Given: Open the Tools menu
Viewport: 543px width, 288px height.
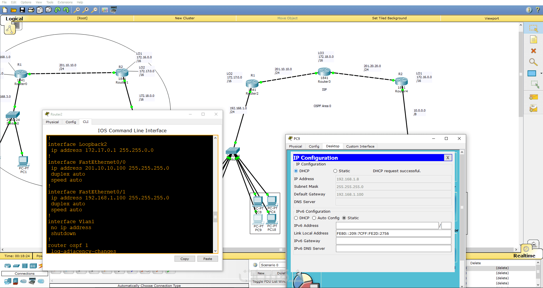Looking at the screenshot, I should point(50,2).
